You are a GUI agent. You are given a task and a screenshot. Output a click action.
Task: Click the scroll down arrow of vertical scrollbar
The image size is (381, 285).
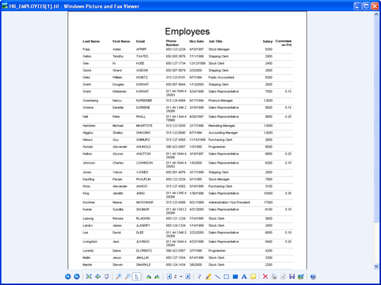pos(376,267)
